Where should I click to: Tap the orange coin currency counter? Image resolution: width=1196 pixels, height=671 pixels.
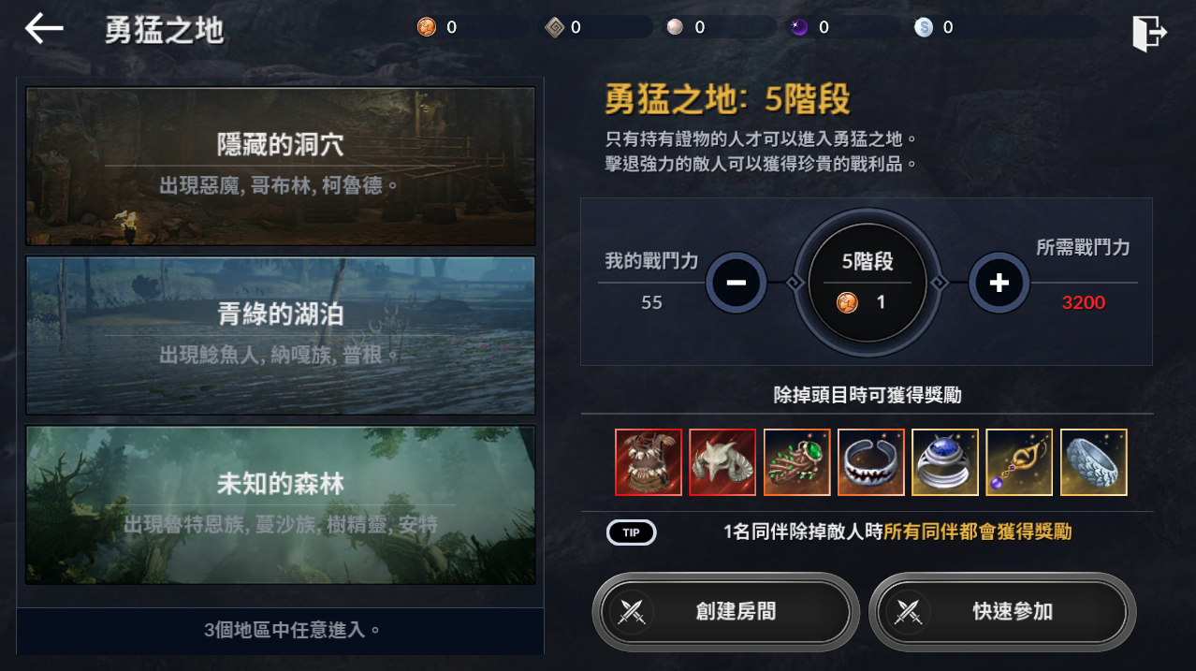tap(437, 27)
